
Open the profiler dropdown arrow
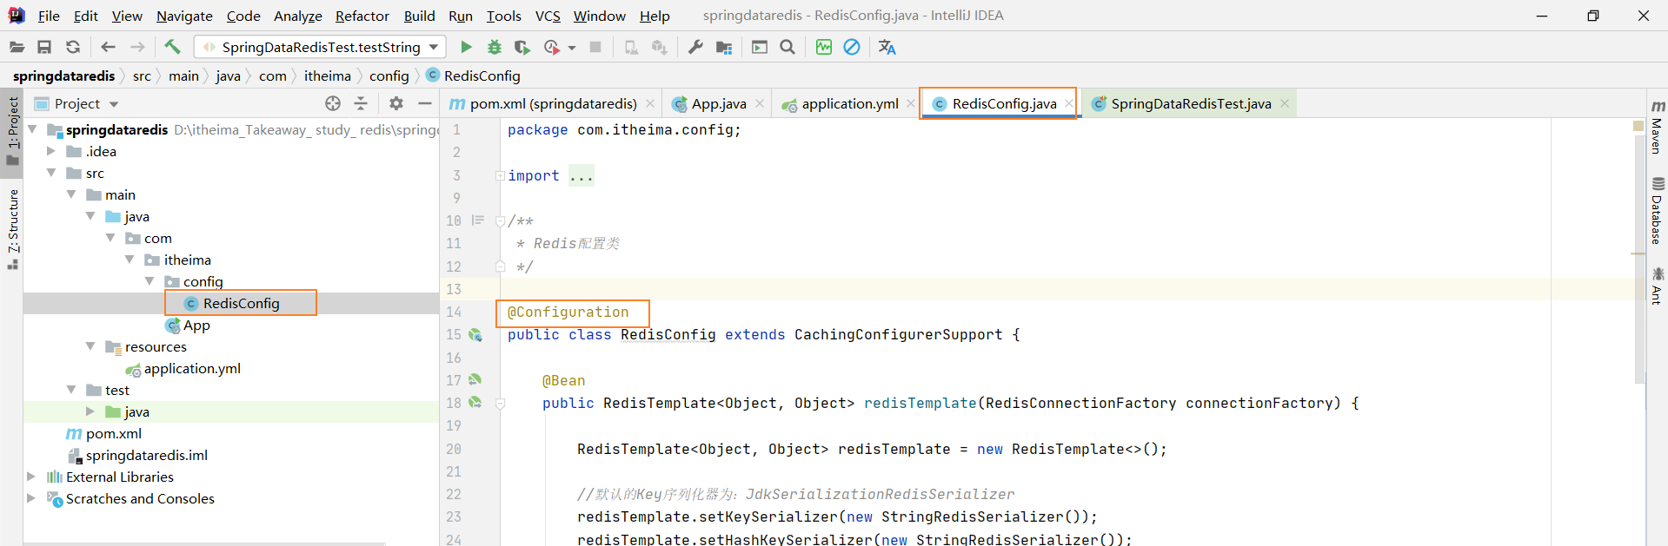pyautogui.click(x=572, y=48)
